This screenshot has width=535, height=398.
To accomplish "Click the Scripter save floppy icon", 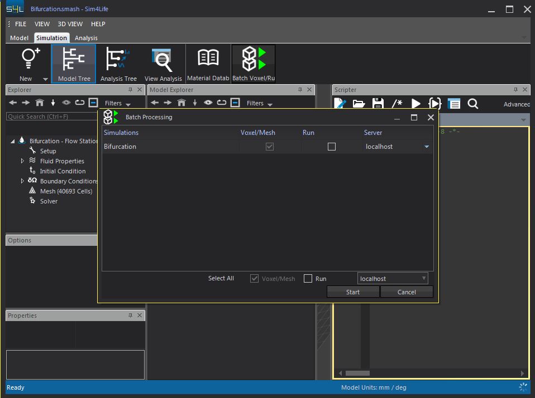I will [378, 103].
